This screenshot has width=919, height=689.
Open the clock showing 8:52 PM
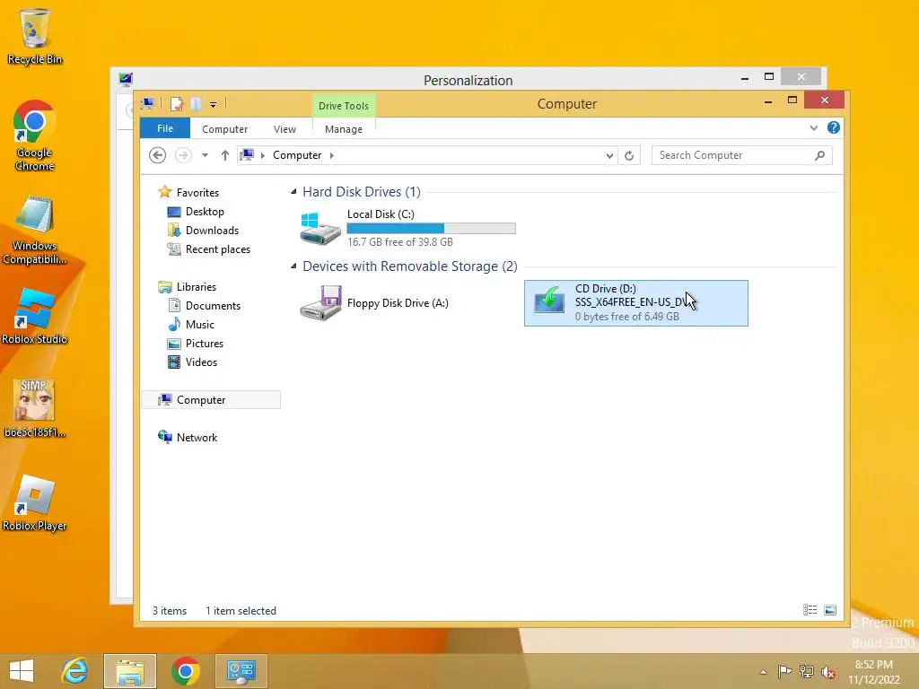tap(873, 672)
